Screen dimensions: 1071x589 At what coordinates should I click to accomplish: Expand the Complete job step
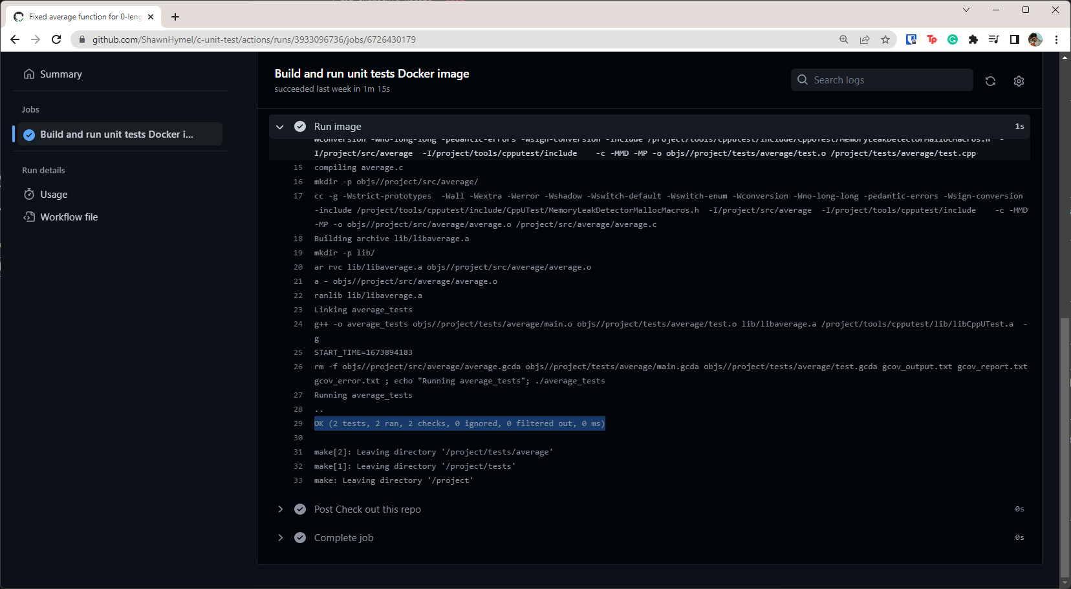[280, 538]
